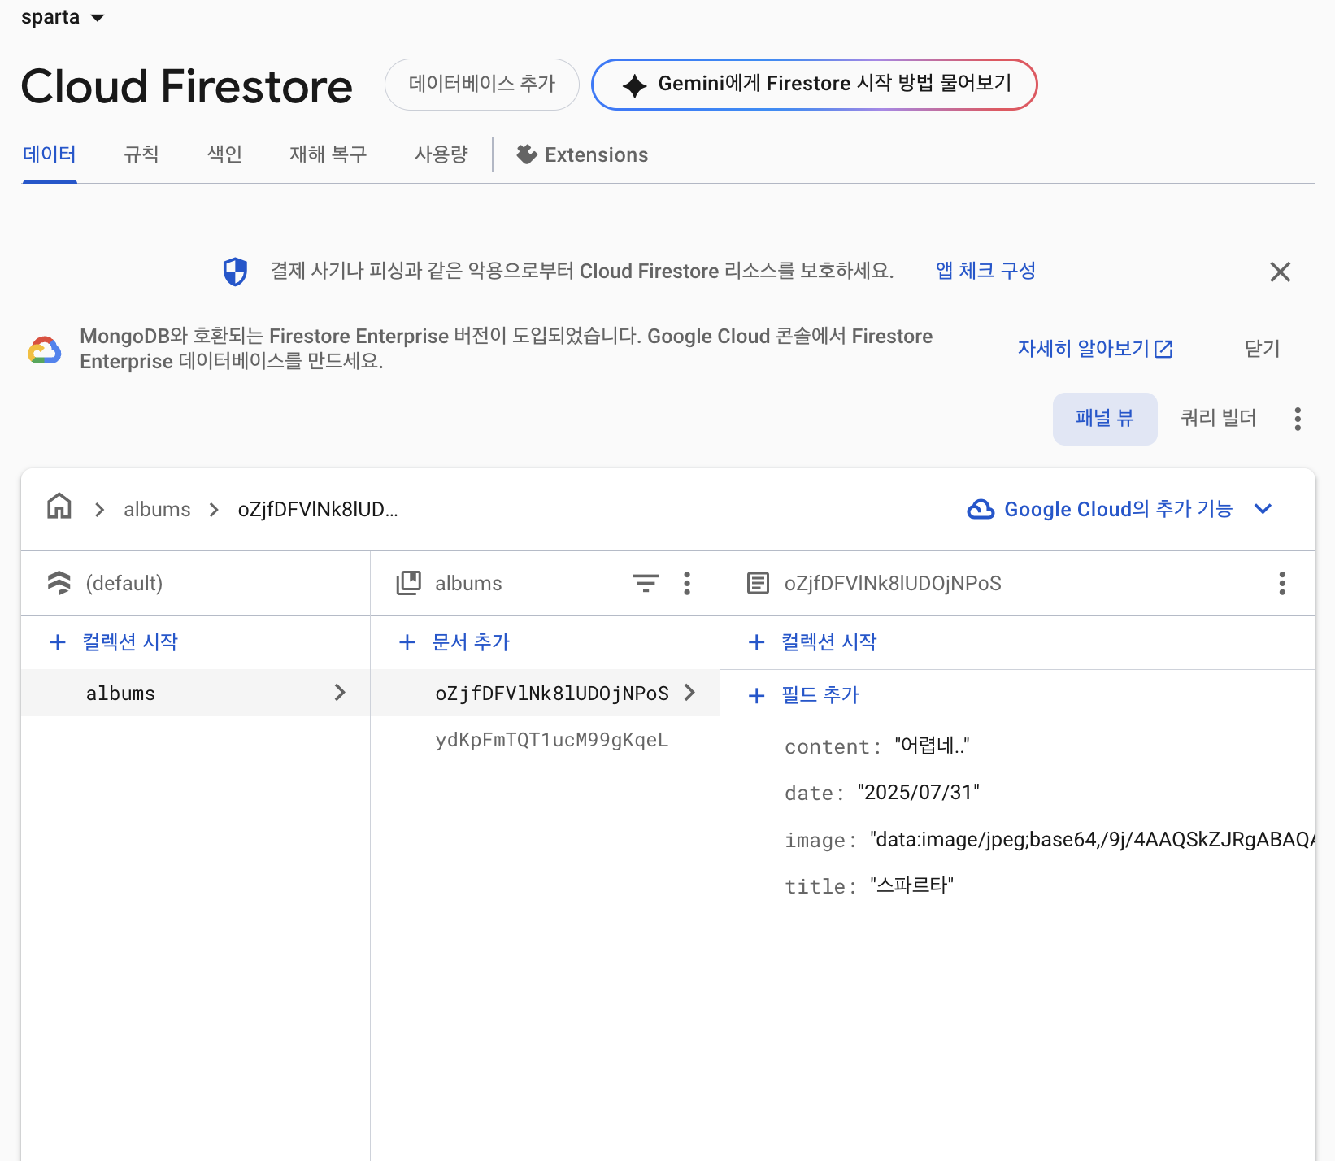Click the title field value "스파르타"
Viewport: 1335px width, 1161px height.
pyautogui.click(x=911, y=886)
